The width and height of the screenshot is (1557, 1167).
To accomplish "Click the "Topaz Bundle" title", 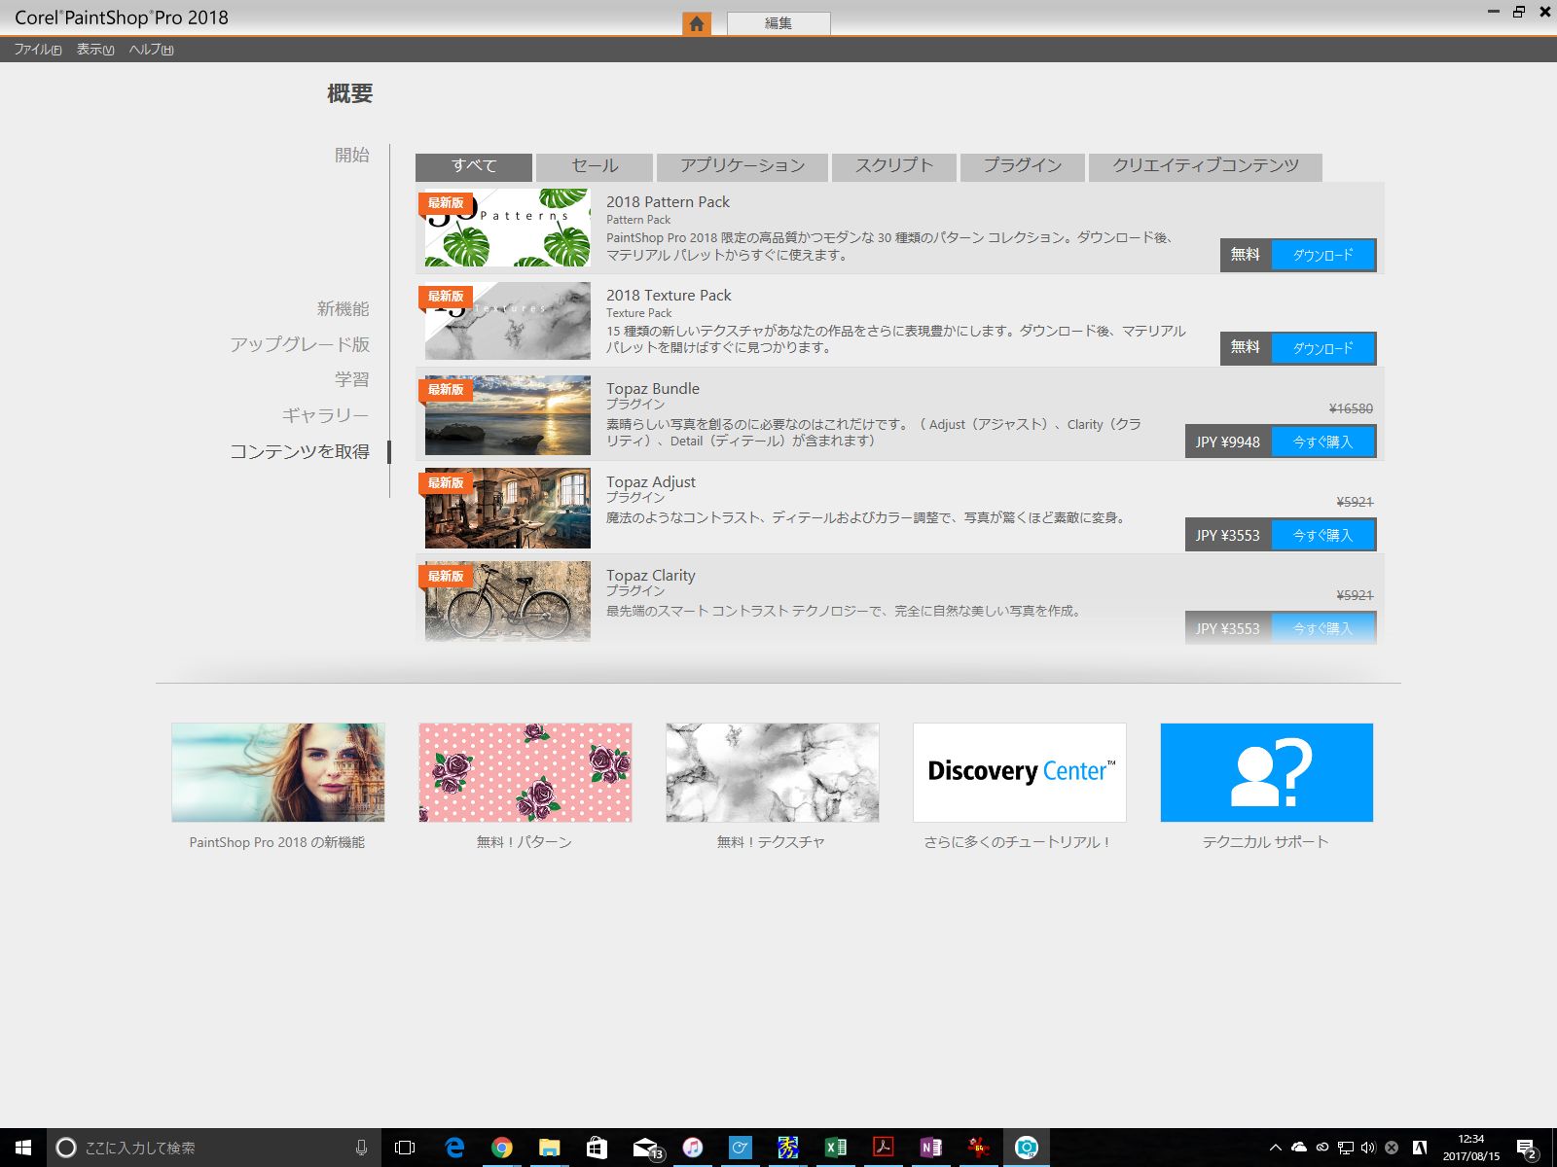I will click(653, 389).
